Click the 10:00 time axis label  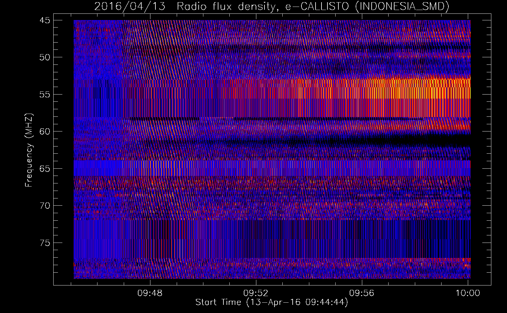click(468, 293)
